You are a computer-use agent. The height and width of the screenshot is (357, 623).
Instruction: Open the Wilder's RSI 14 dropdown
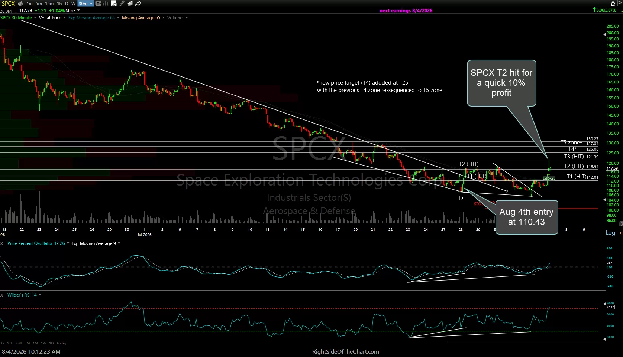pyautogui.click(x=24, y=295)
